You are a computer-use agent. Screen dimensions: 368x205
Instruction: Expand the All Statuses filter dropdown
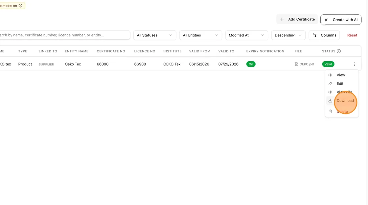pyautogui.click(x=154, y=35)
